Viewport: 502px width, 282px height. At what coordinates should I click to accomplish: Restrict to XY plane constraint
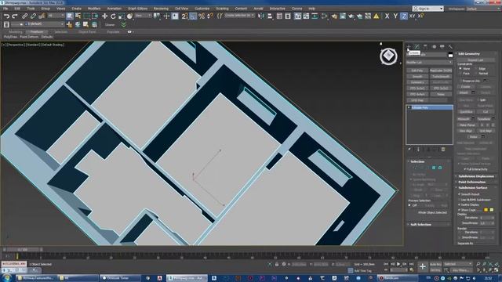(412, 16)
